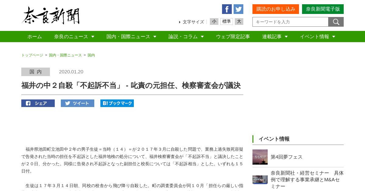This screenshot has width=365, height=191.
Task: Click the キーワードを入力 search field
Action: (x=290, y=22)
